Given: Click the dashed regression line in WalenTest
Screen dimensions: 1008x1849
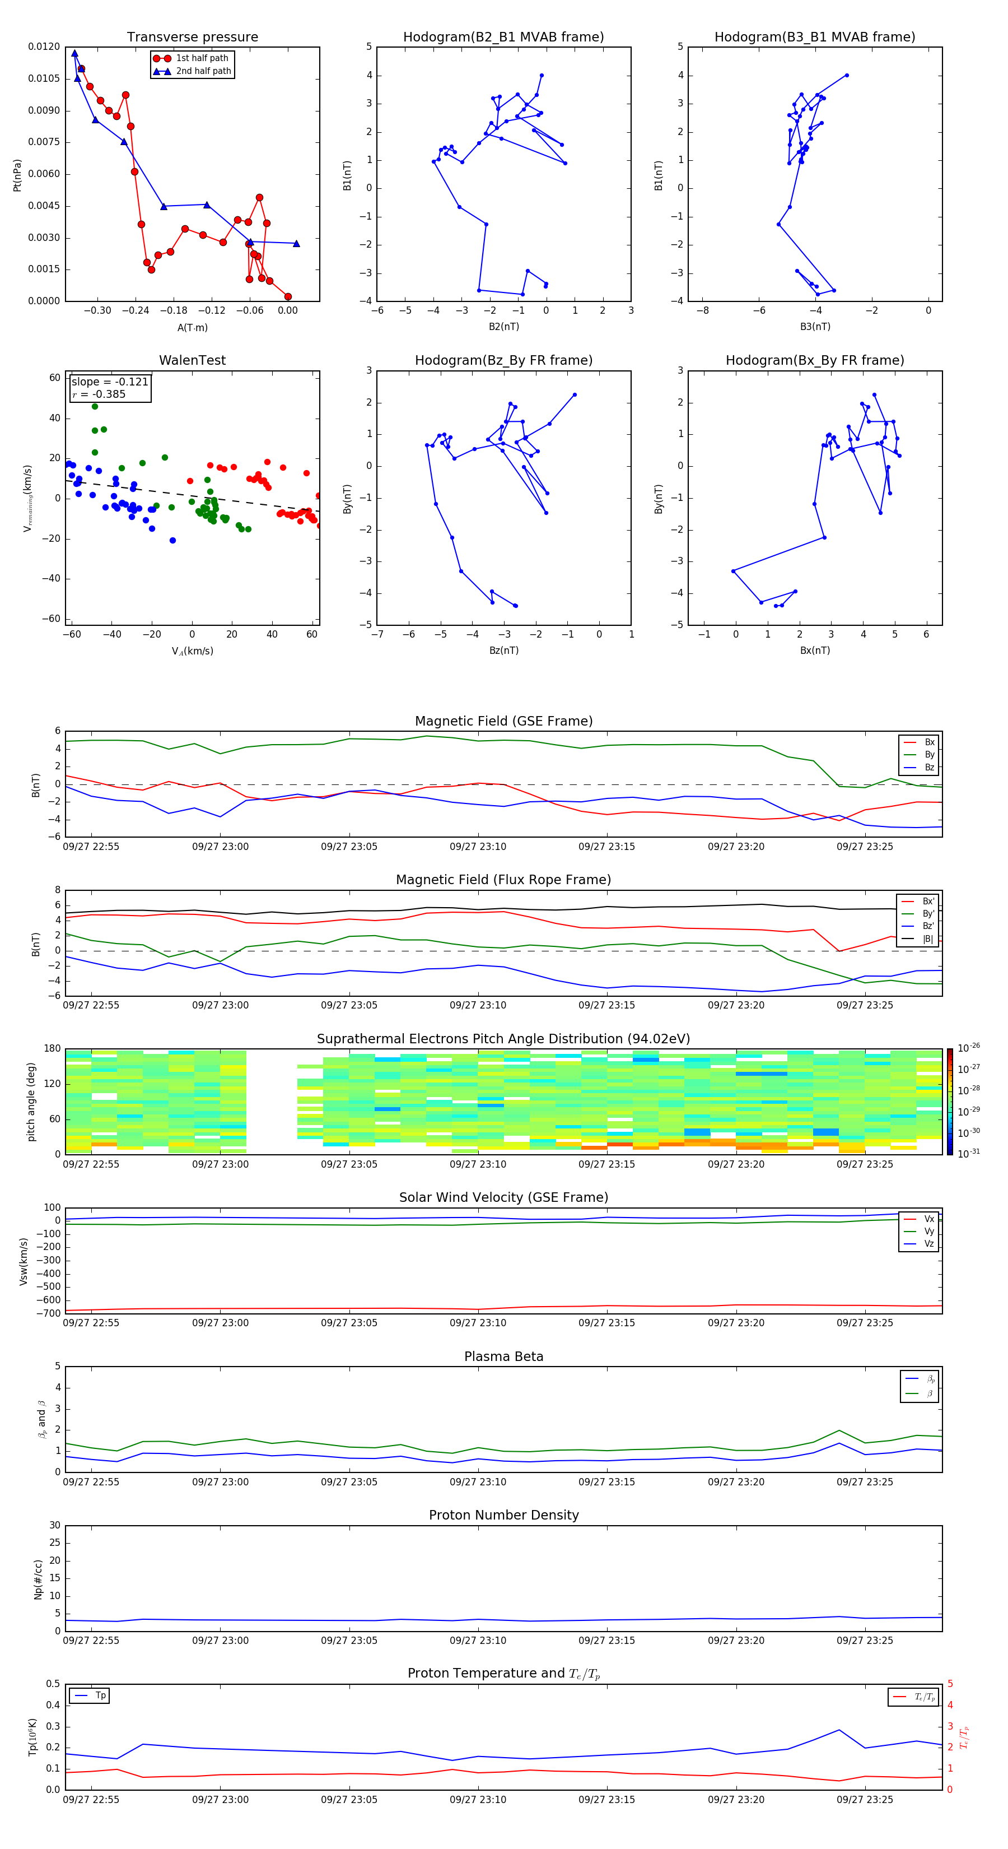Looking at the screenshot, I should (192, 496).
